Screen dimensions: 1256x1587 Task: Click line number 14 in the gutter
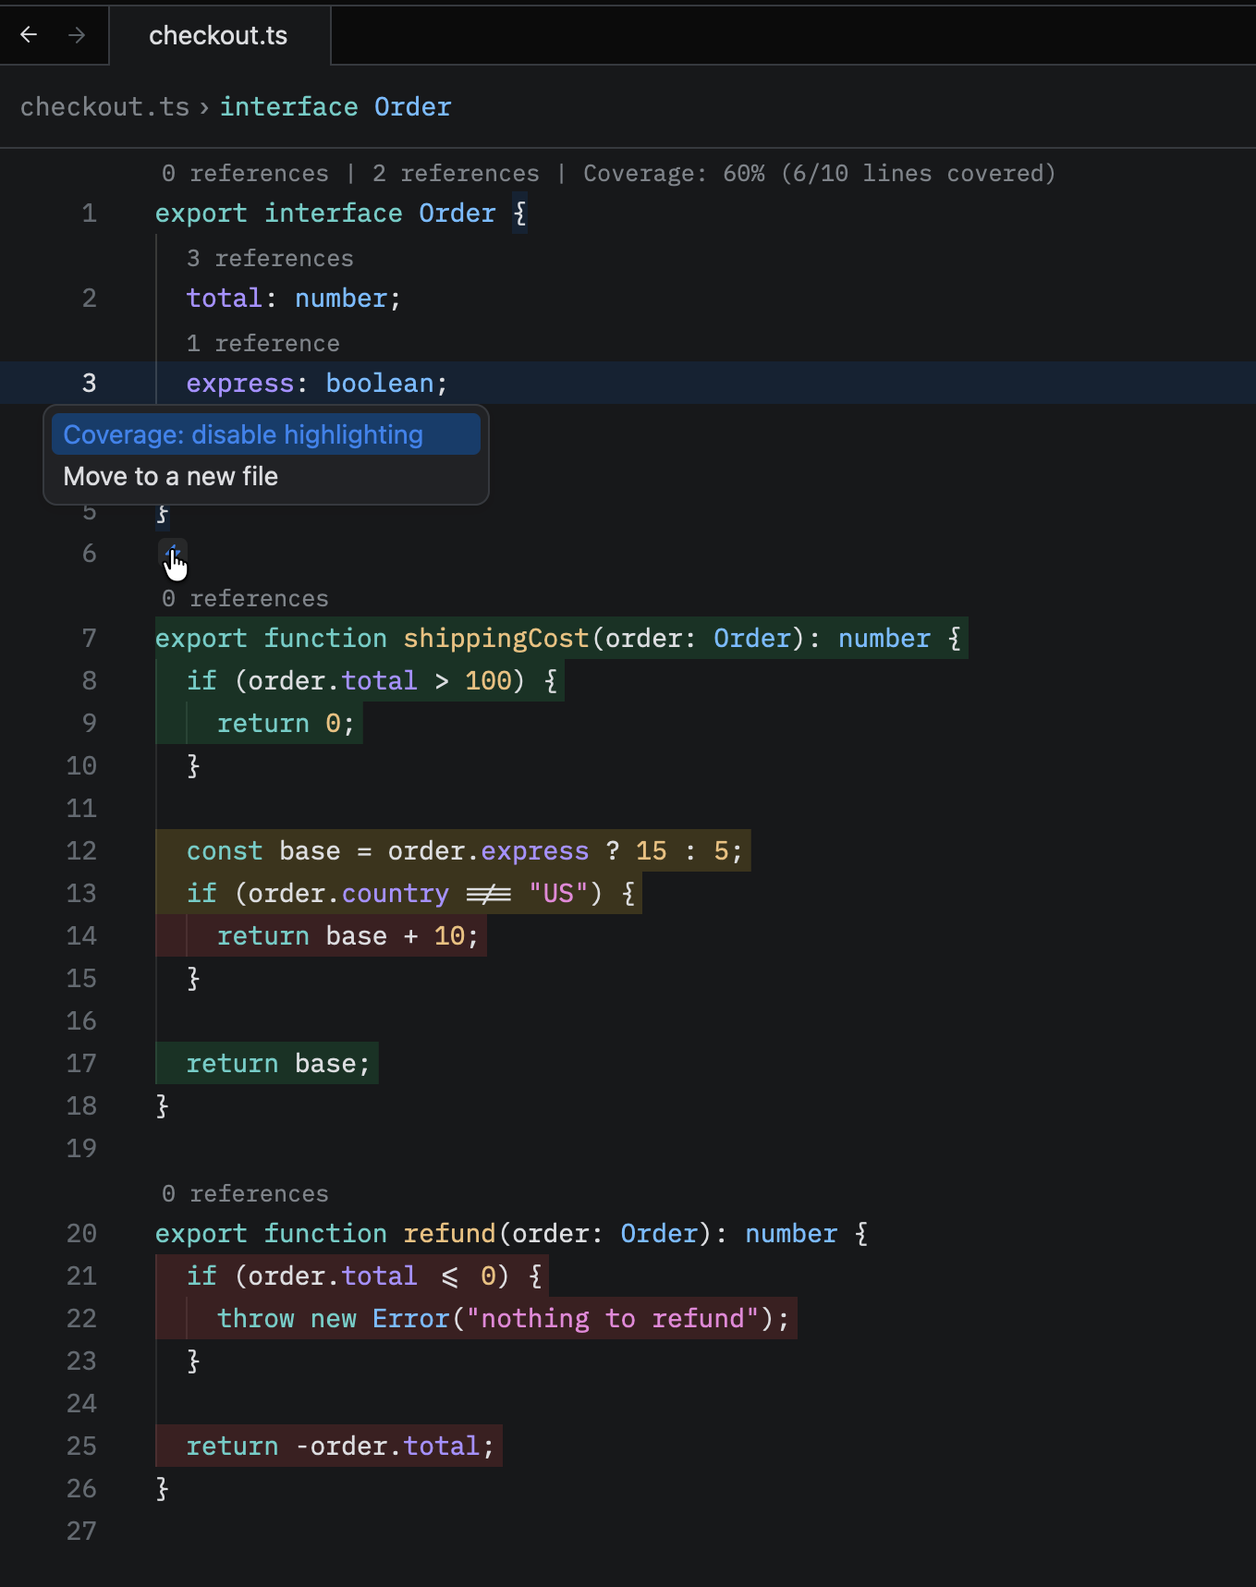pos(81,936)
